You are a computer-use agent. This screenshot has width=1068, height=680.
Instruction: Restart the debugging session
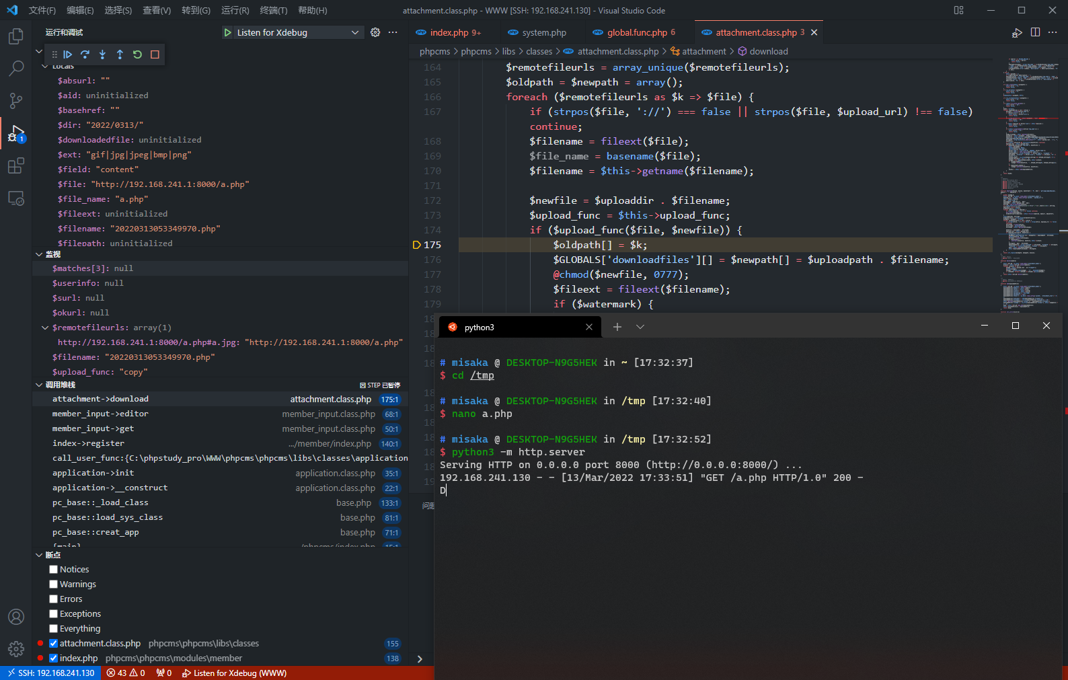[137, 54]
